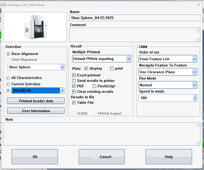This screenshot has width=204, height=170.
Task: Expand the Use Clearance Plane dropdown
Action: coord(194,72)
